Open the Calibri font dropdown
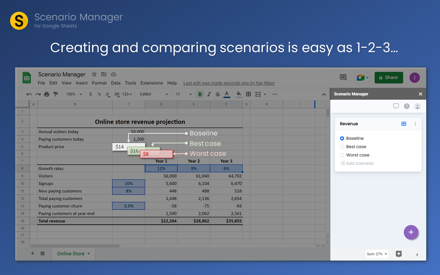 click(154, 94)
